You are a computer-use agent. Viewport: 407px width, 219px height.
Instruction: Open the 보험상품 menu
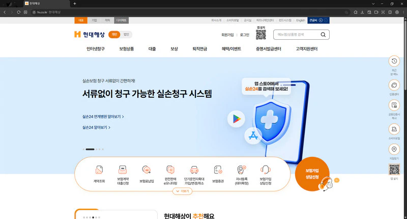click(126, 49)
